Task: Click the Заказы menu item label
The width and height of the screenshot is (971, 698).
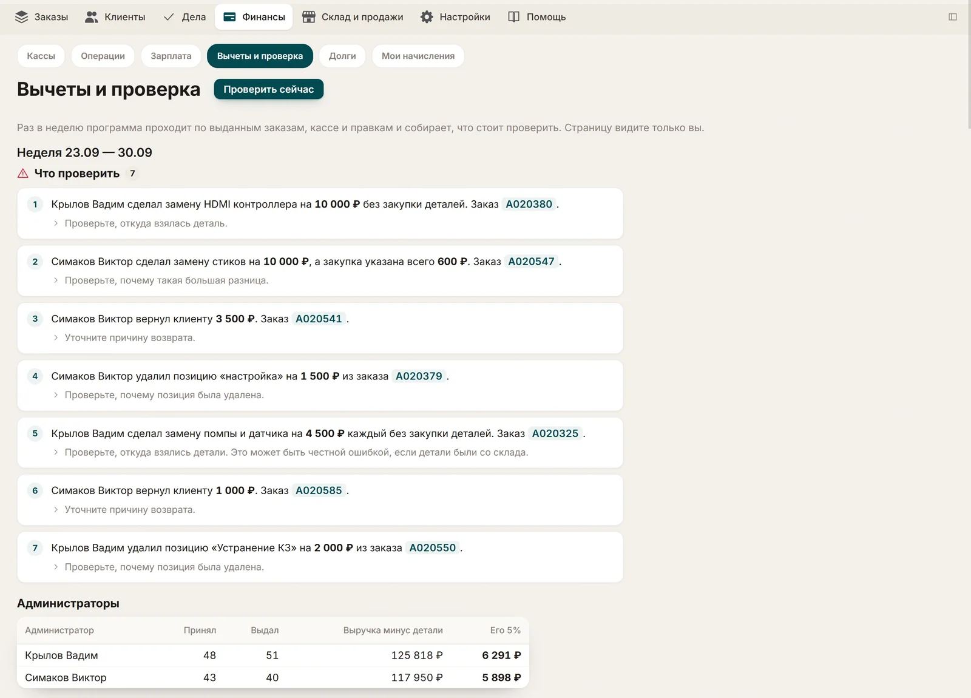Action: [51, 17]
